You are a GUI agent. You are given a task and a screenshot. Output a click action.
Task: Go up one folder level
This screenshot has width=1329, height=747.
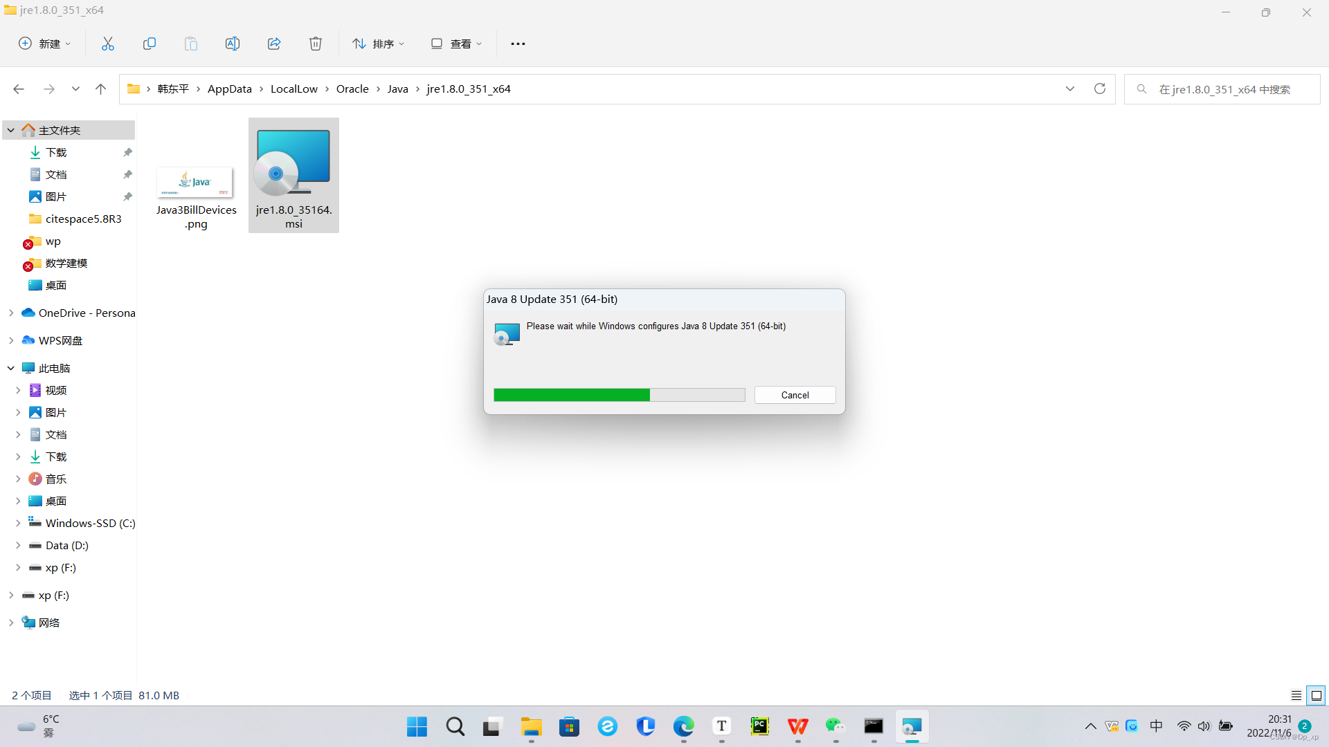coord(100,89)
